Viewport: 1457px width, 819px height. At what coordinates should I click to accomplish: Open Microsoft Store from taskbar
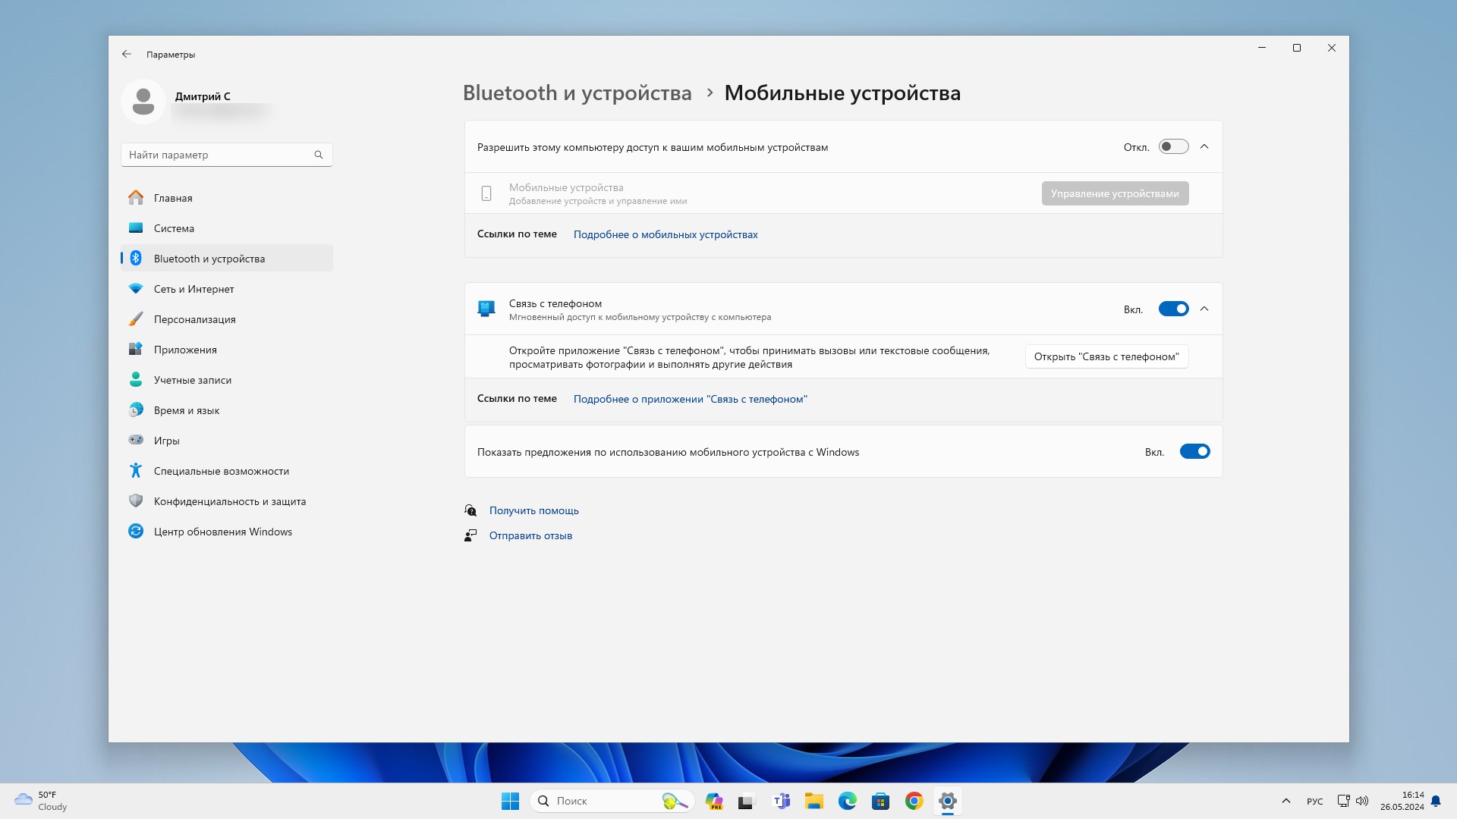(881, 801)
